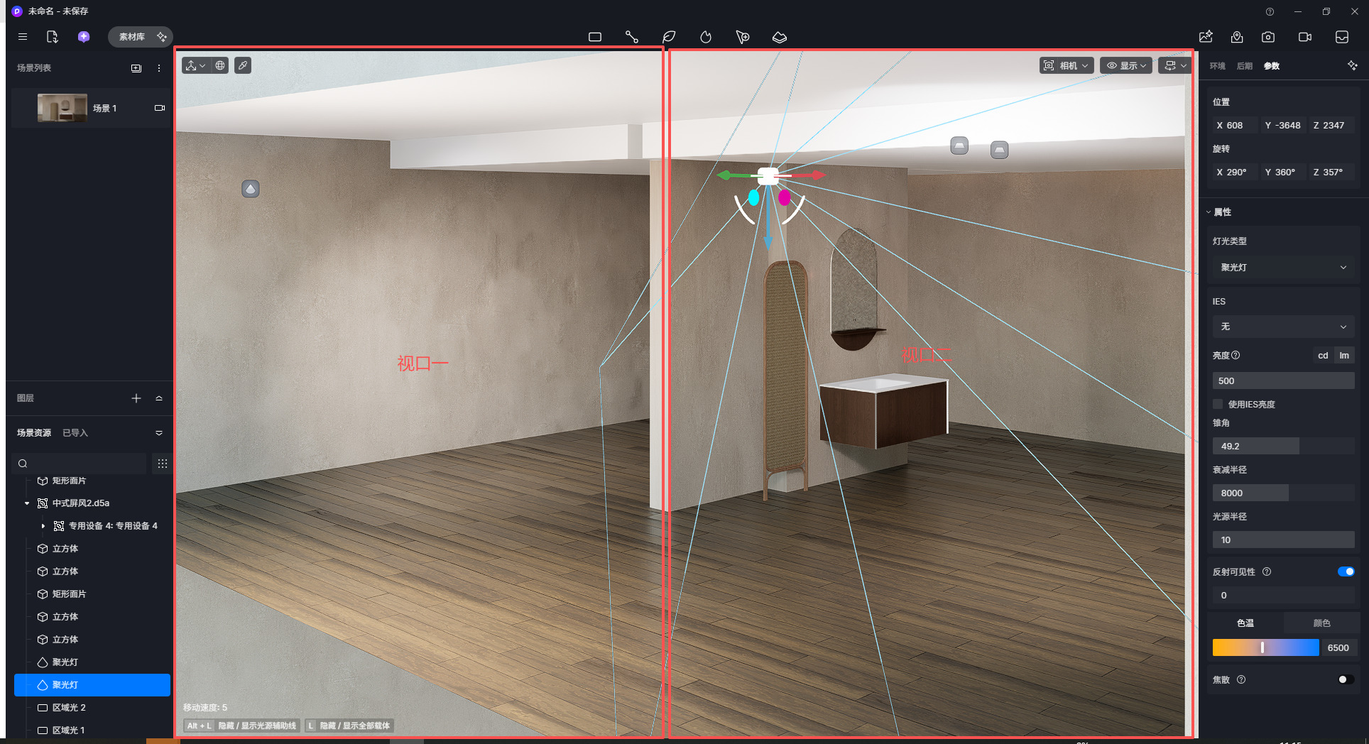Open the hamburger main menu
The width and height of the screenshot is (1369, 744).
tap(23, 37)
